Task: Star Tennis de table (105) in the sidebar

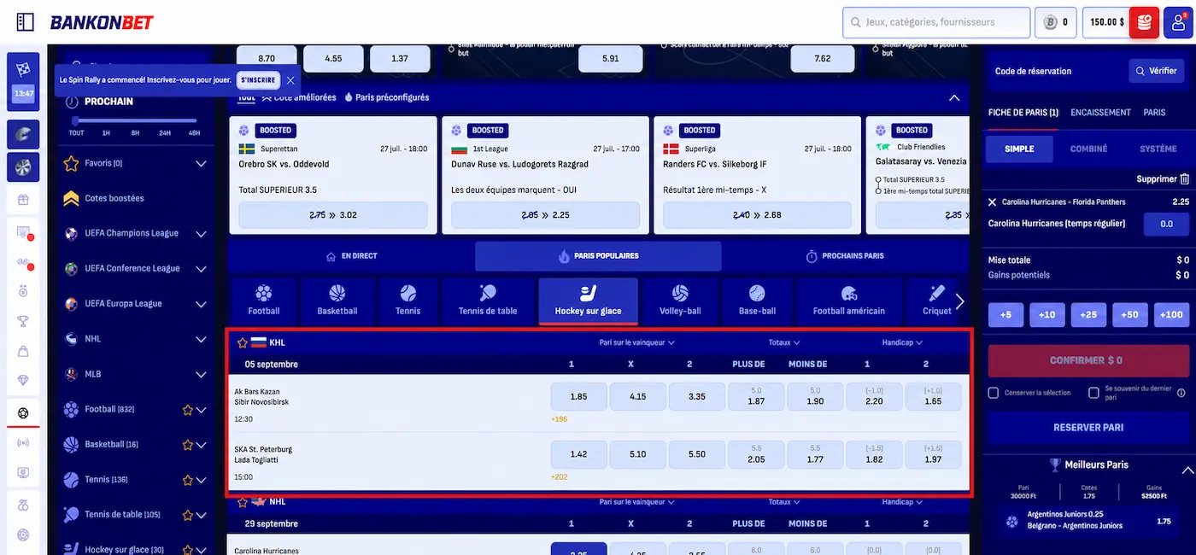Action: (188, 515)
